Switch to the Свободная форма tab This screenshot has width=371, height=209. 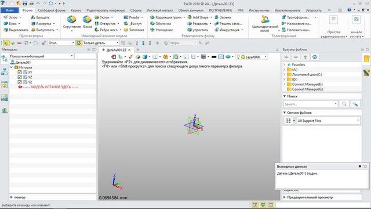[x=52, y=10]
